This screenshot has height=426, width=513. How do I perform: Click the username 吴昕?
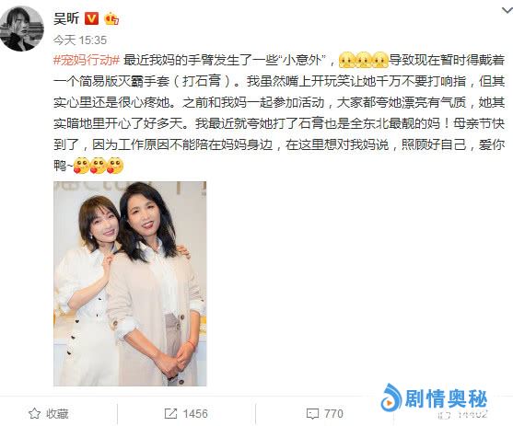coord(66,18)
